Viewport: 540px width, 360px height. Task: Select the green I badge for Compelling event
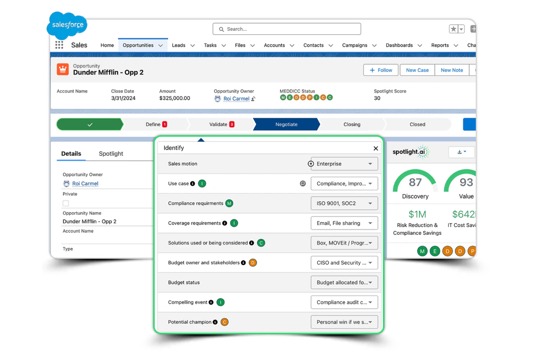[220, 302]
